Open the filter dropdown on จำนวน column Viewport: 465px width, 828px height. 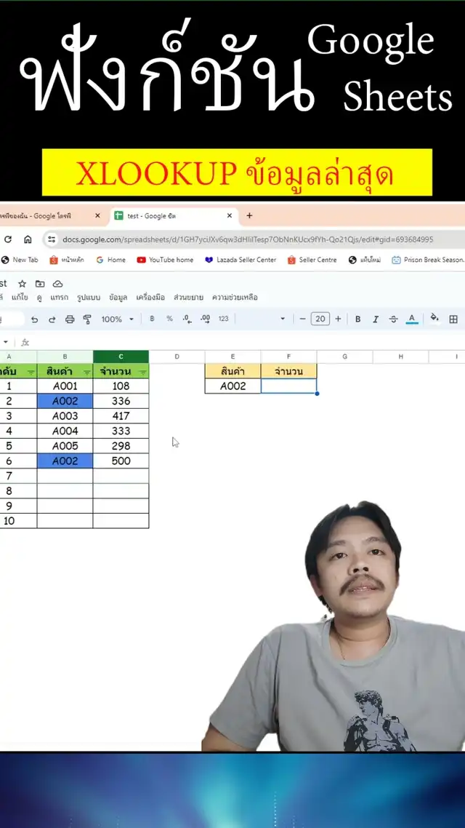(142, 372)
